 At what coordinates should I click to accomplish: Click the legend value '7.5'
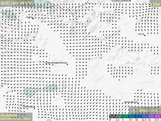tap(130, 120)
